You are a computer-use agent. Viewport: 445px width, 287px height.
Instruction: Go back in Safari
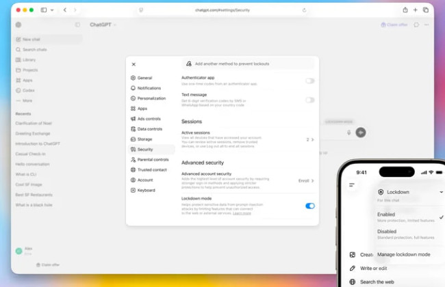pyautogui.click(x=65, y=10)
